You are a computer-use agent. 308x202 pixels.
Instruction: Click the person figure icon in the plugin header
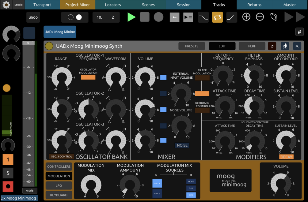coord(285,46)
